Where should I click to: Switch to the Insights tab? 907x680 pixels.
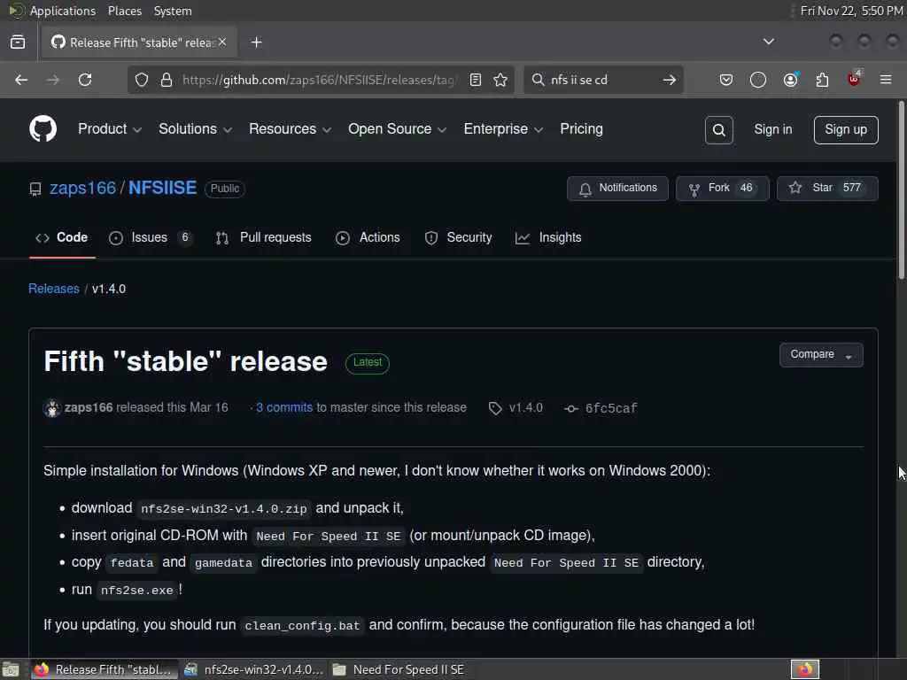548,237
